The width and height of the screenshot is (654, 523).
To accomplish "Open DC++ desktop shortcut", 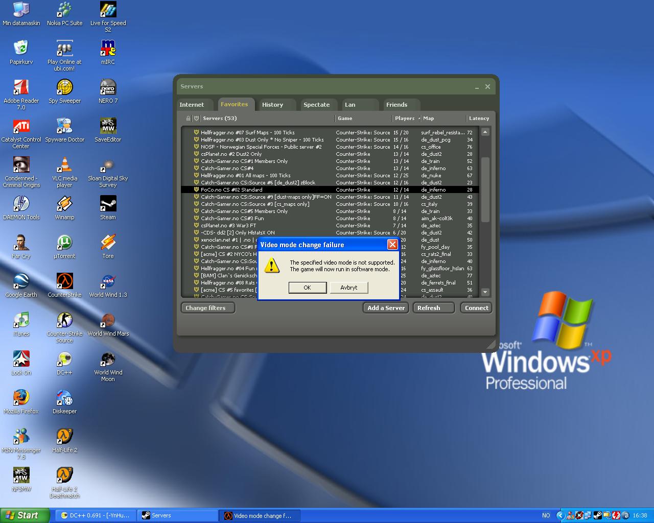I will tap(64, 363).
